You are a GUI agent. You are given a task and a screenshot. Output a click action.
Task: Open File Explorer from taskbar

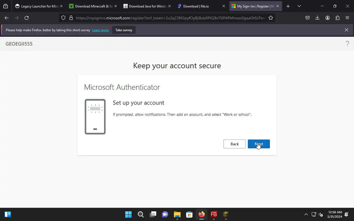[177, 214]
